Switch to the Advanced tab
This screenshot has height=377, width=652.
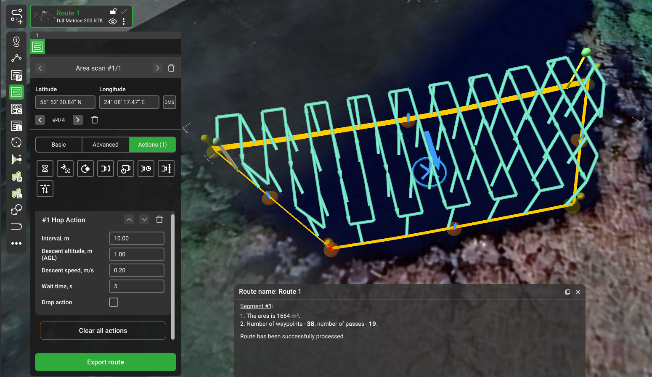[106, 145]
